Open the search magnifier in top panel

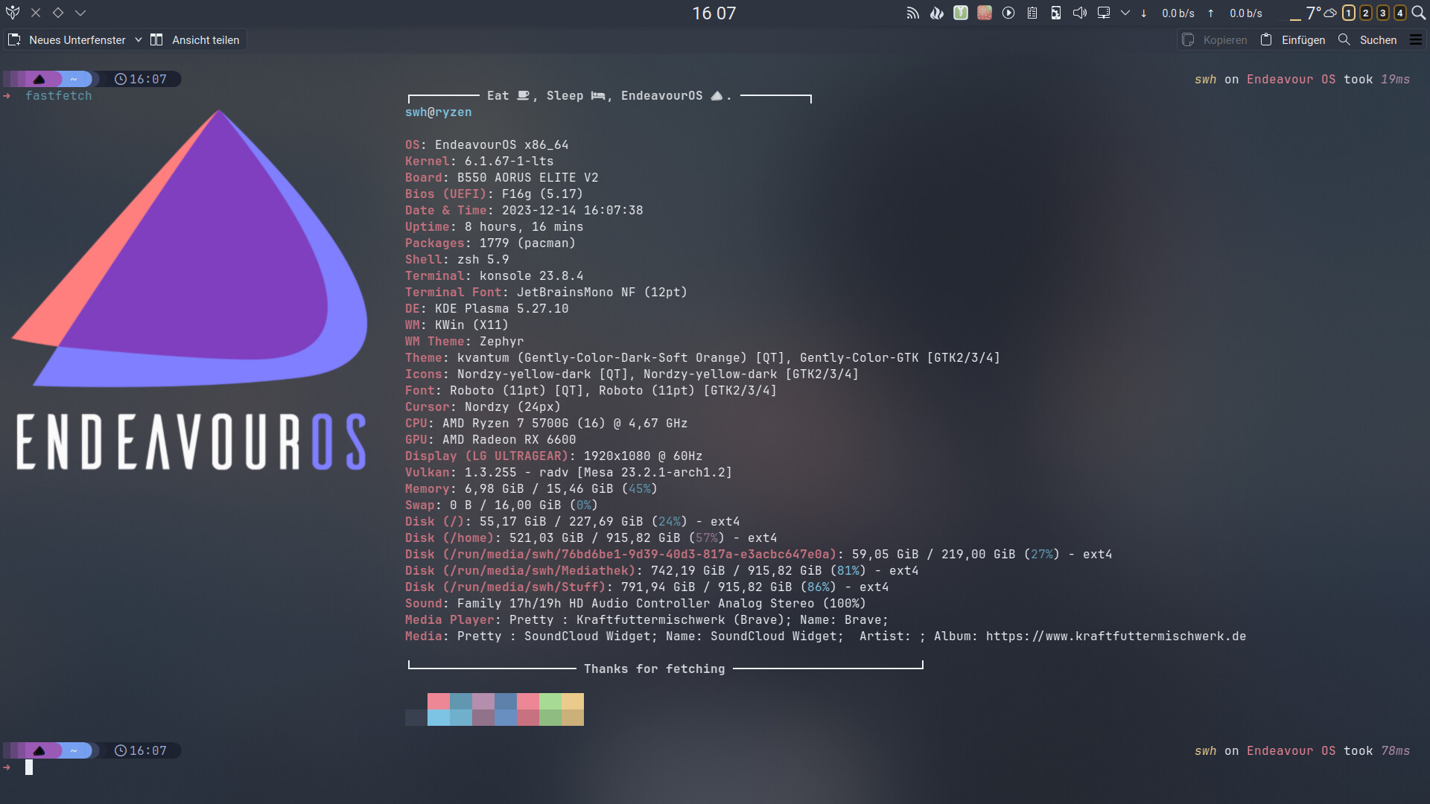pyautogui.click(x=1418, y=13)
